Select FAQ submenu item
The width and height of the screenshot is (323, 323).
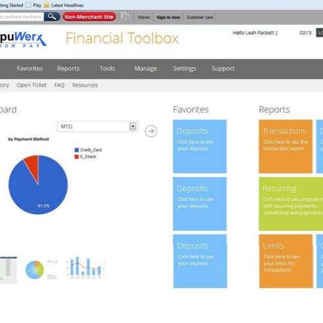coord(59,85)
